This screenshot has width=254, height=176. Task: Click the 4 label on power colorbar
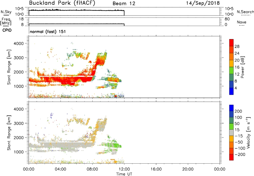click(236, 88)
